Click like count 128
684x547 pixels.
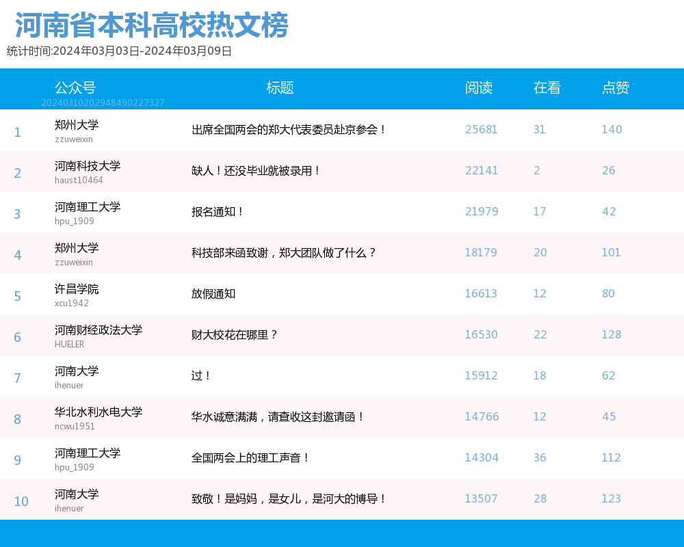point(611,334)
